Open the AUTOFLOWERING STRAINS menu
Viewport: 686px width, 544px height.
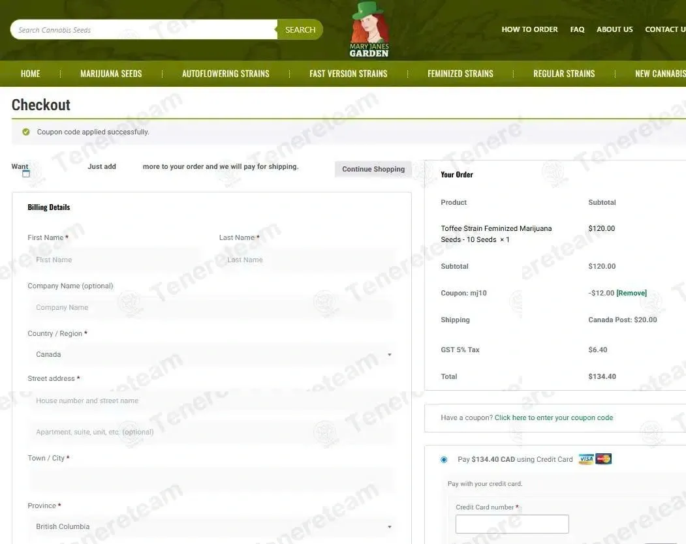226,74
